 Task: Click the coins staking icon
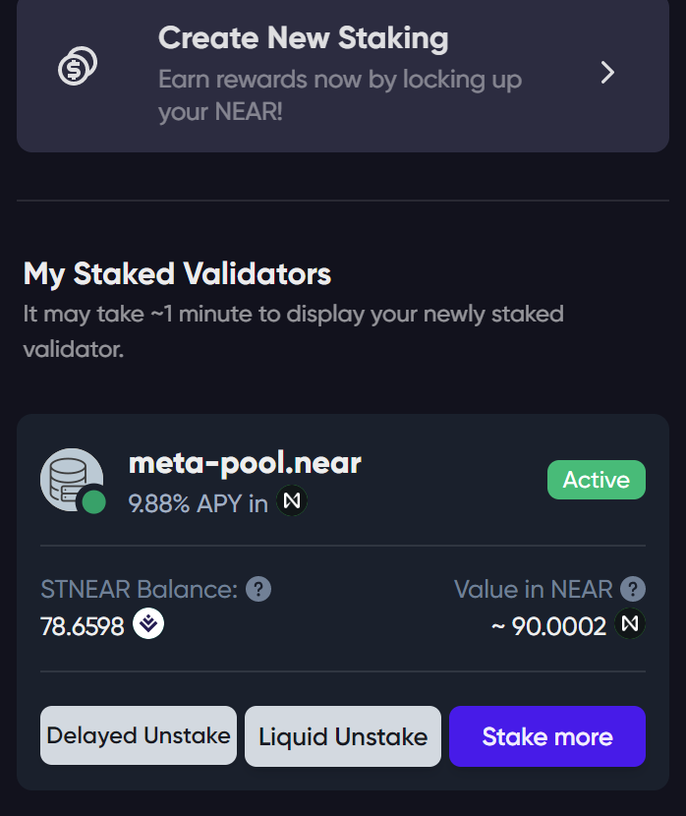pos(78,66)
